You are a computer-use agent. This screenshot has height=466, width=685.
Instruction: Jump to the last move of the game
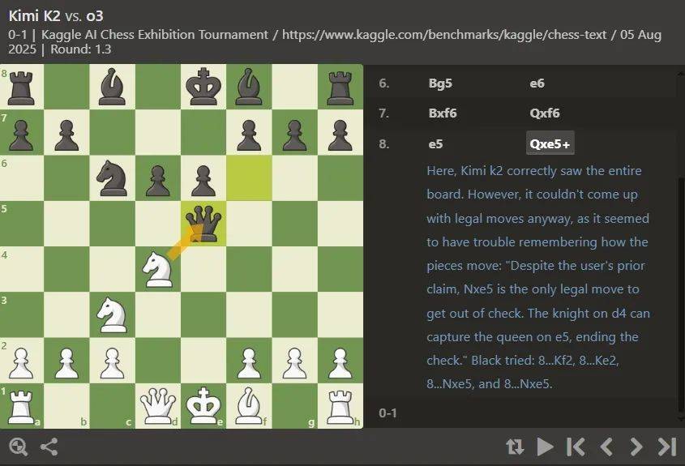pyautogui.click(x=666, y=447)
